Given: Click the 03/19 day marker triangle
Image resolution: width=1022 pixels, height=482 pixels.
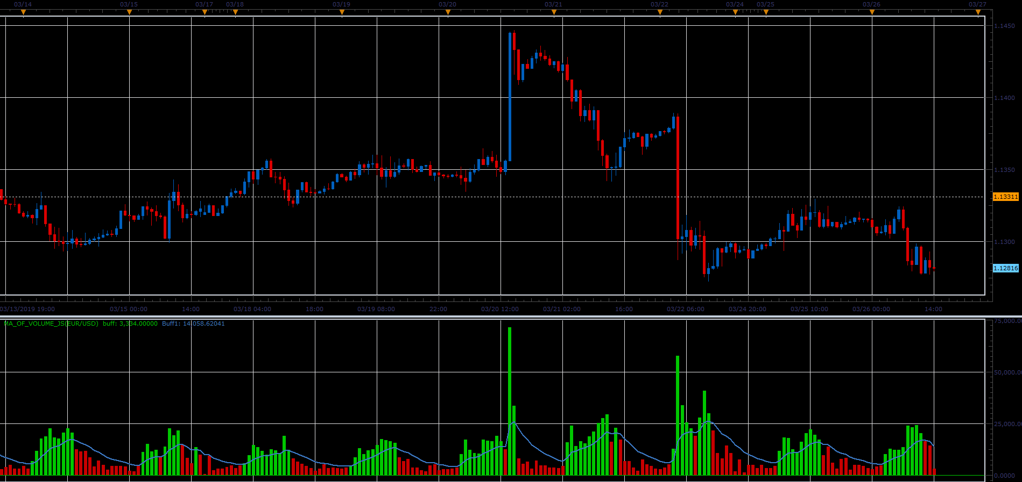Looking at the screenshot, I should [342, 13].
